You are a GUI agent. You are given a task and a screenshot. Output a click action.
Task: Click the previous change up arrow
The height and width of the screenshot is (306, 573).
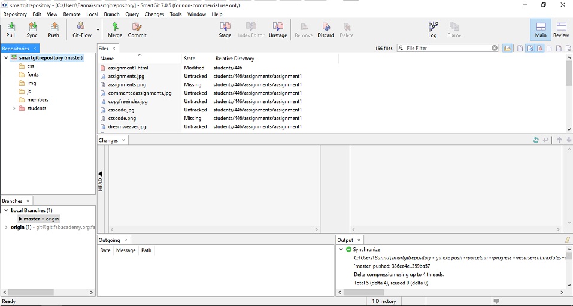point(559,140)
